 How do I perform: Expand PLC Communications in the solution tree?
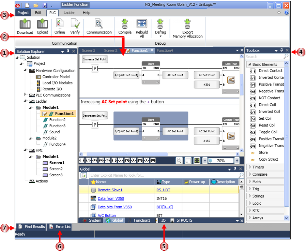[25, 95]
